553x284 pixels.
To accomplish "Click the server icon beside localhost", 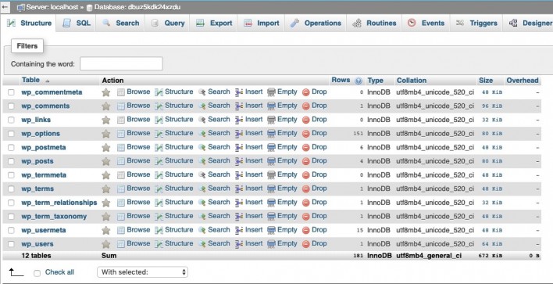I will pyautogui.click(x=21, y=7).
